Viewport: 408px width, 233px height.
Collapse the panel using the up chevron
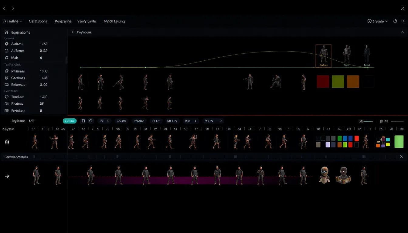click(402, 32)
